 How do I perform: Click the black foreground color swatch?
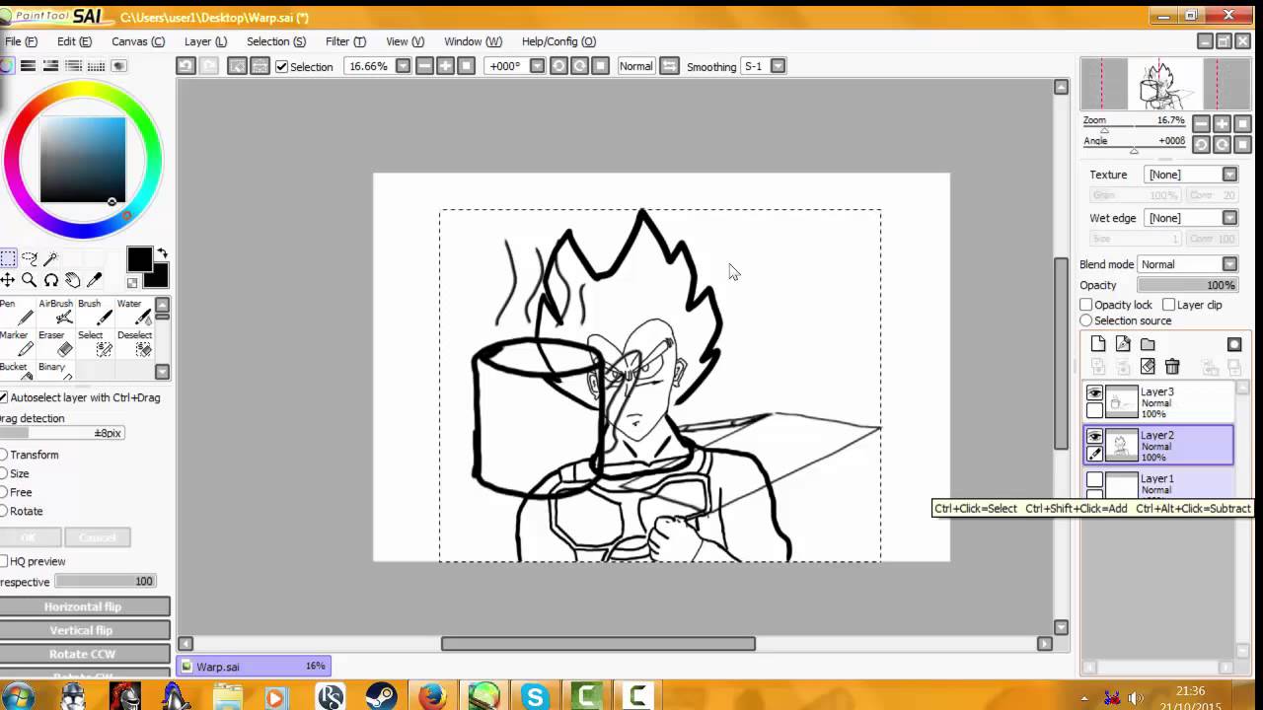point(139,259)
